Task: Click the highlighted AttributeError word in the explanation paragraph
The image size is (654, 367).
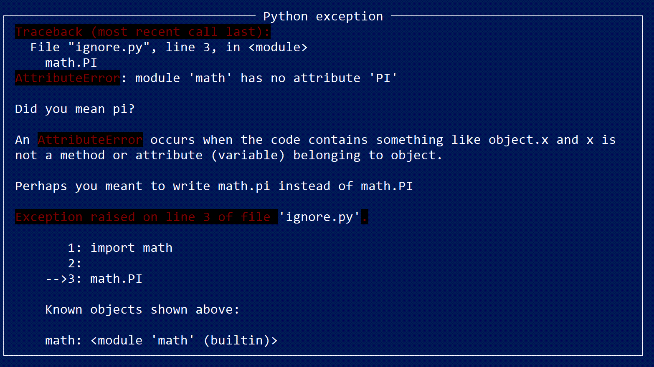Action: coord(90,140)
